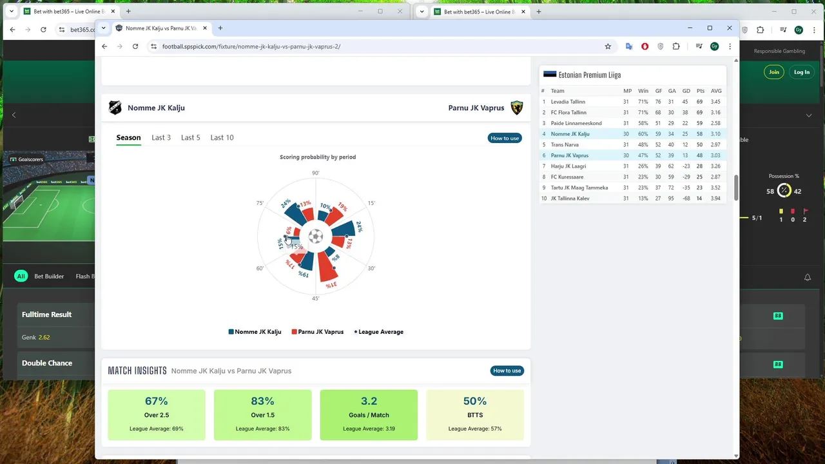Image resolution: width=825 pixels, height=464 pixels.
Task: Click the red corner flag icon
Action: point(805,211)
